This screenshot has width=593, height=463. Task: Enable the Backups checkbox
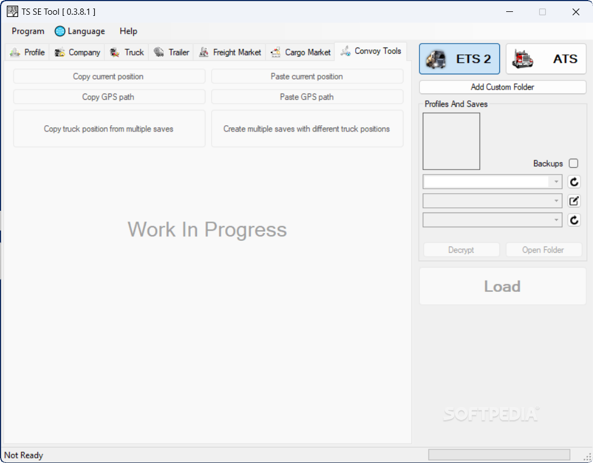click(573, 163)
